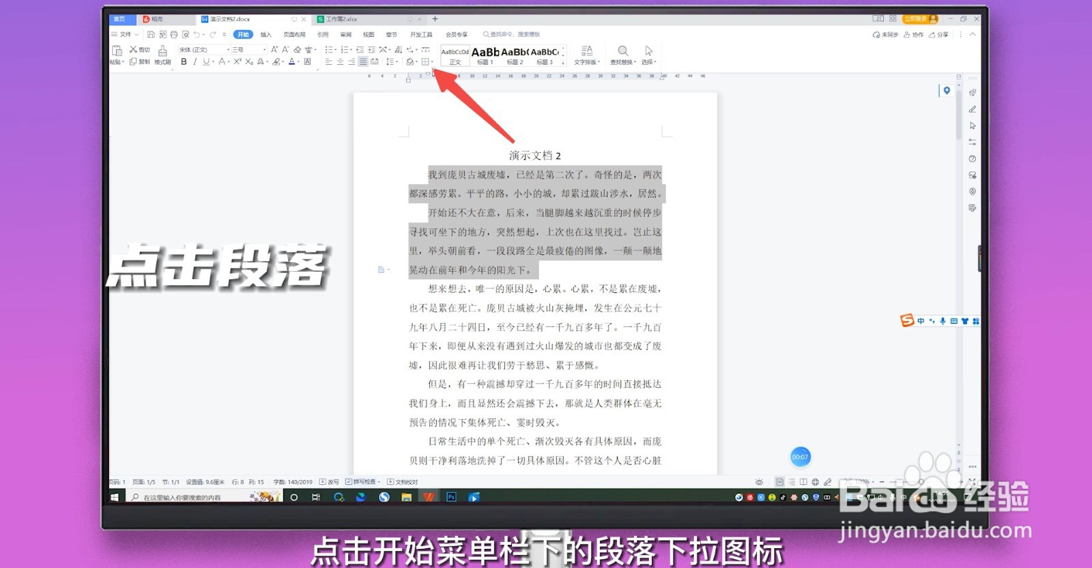Toggle Bold formatting
The width and height of the screenshot is (1092, 568).
tap(184, 61)
